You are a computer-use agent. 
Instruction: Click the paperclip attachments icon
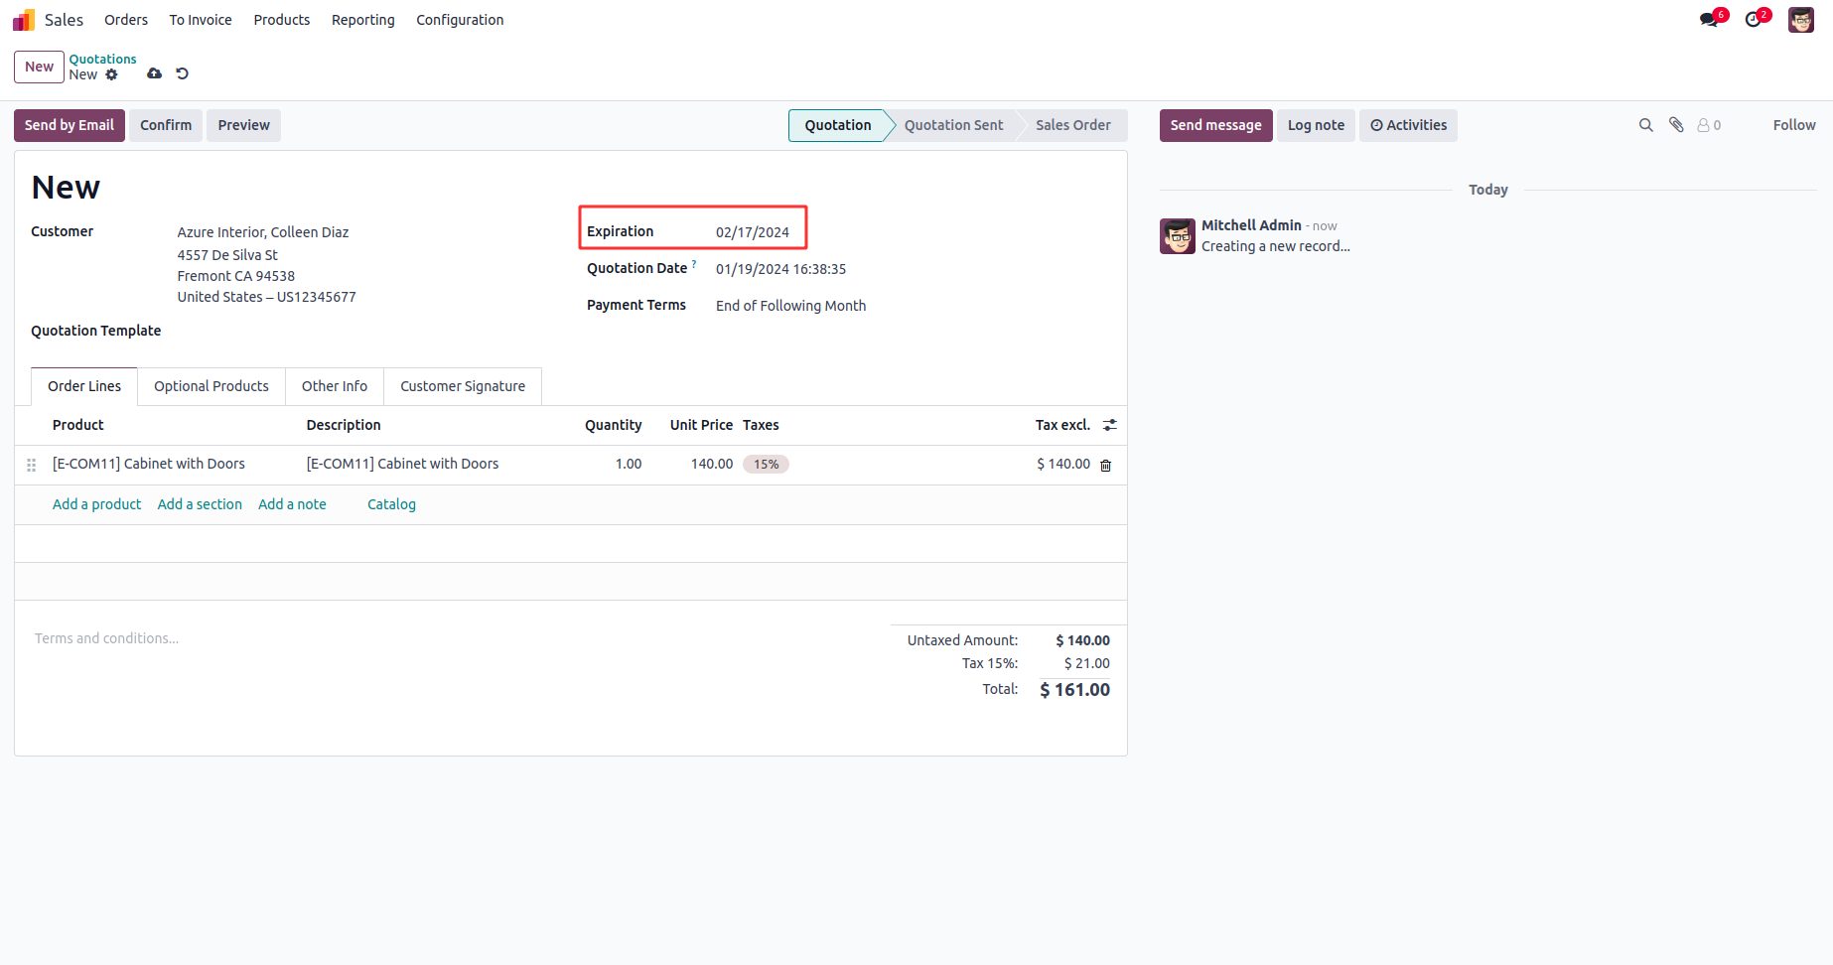point(1676,125)
